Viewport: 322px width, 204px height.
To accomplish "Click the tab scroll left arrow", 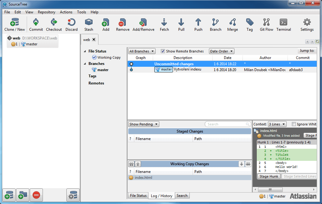I will pyautogui.click(x=307, y=42).
